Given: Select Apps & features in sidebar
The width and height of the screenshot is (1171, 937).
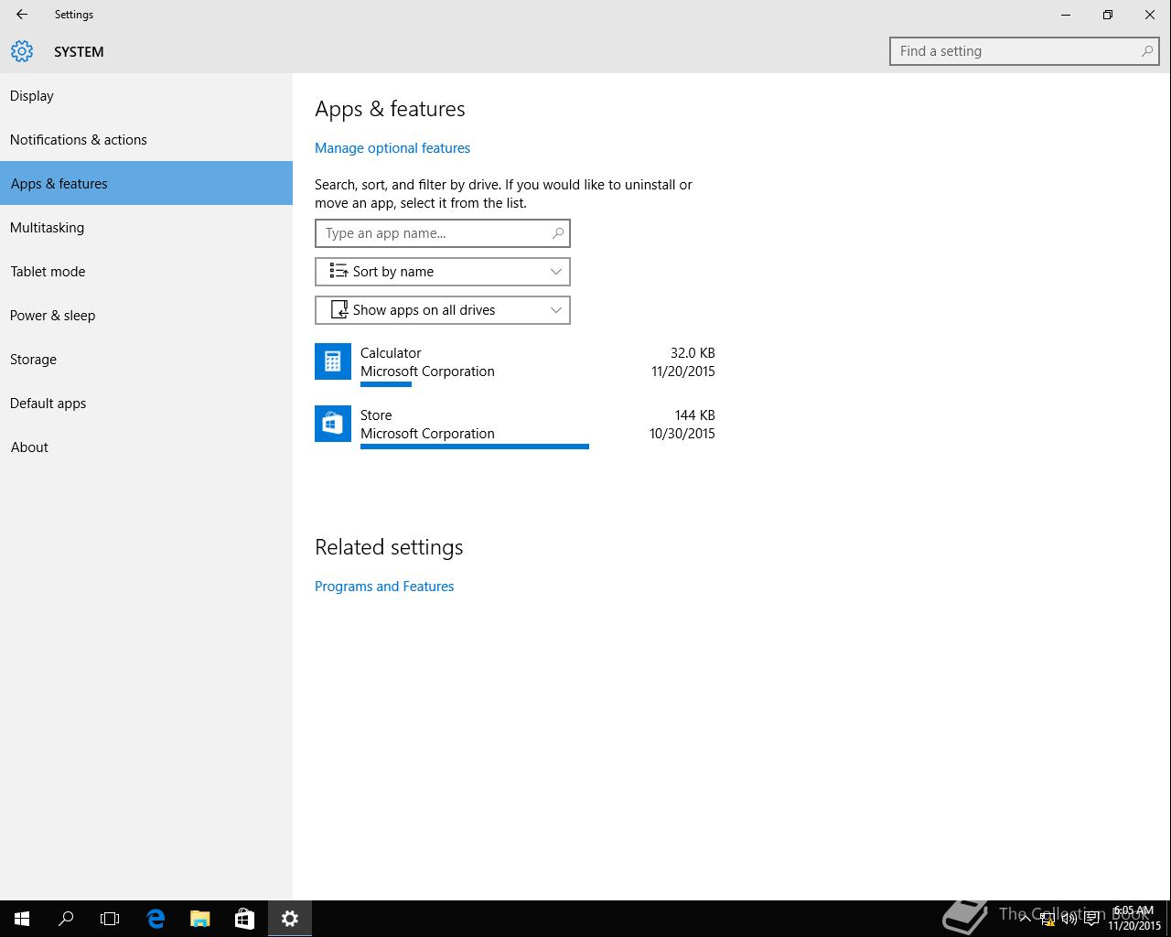Looking at the screenshot, I should click(x=146, y=183).
